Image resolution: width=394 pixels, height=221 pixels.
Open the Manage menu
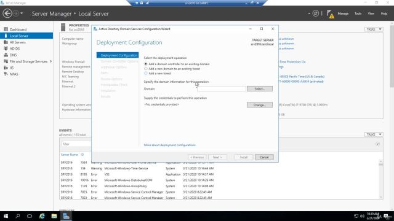click(x=343, y=14)
